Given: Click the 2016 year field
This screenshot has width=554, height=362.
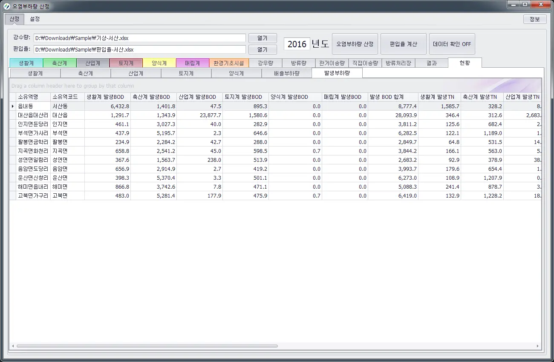Looking at the screenshot, I should pyautogui.click(x=297, y=44).
